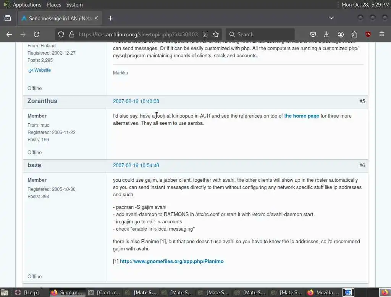Open the tracking protection shield icon
Screen dimensions: 391x297
61,34
